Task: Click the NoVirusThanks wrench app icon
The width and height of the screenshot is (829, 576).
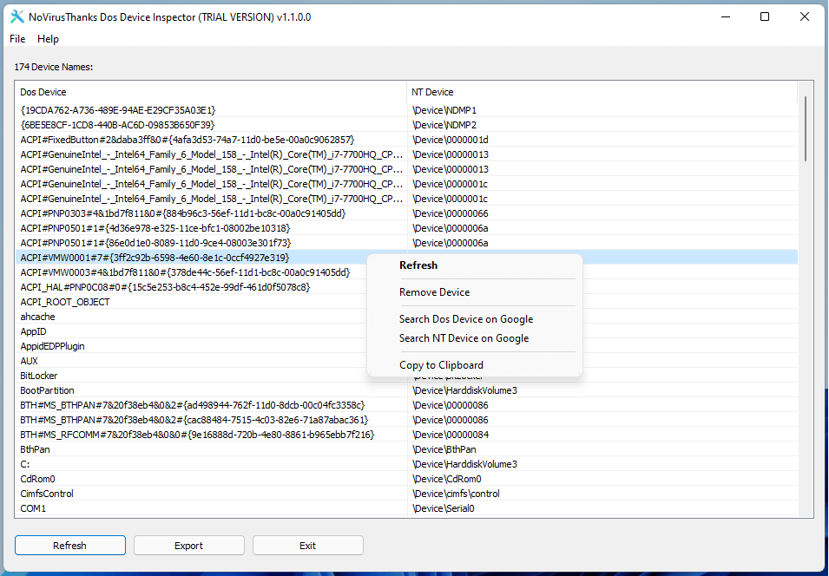Action: 16,16
